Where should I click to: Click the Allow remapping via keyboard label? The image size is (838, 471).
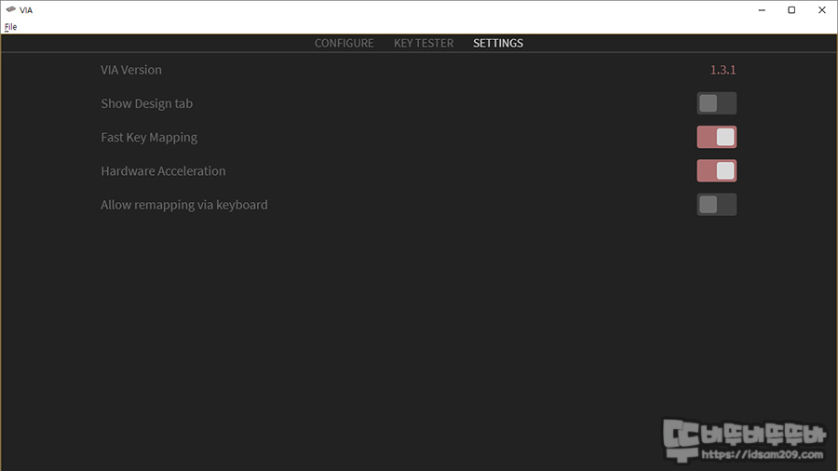183,205
